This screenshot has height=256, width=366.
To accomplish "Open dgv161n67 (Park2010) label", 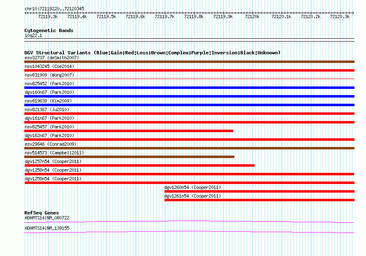I will click(49, 118).
